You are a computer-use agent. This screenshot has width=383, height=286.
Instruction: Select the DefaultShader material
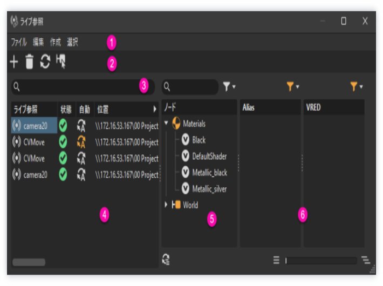pos(210,156)
